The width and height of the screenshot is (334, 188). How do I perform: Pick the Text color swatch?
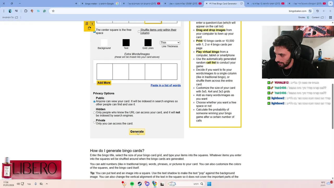(x=126, y=43)
